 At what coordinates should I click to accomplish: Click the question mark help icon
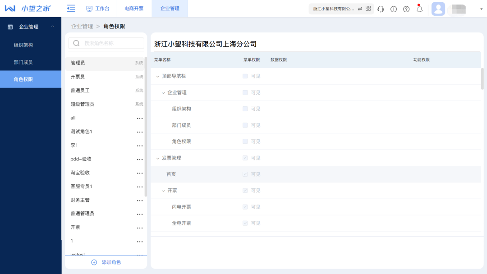coord(406,9)
